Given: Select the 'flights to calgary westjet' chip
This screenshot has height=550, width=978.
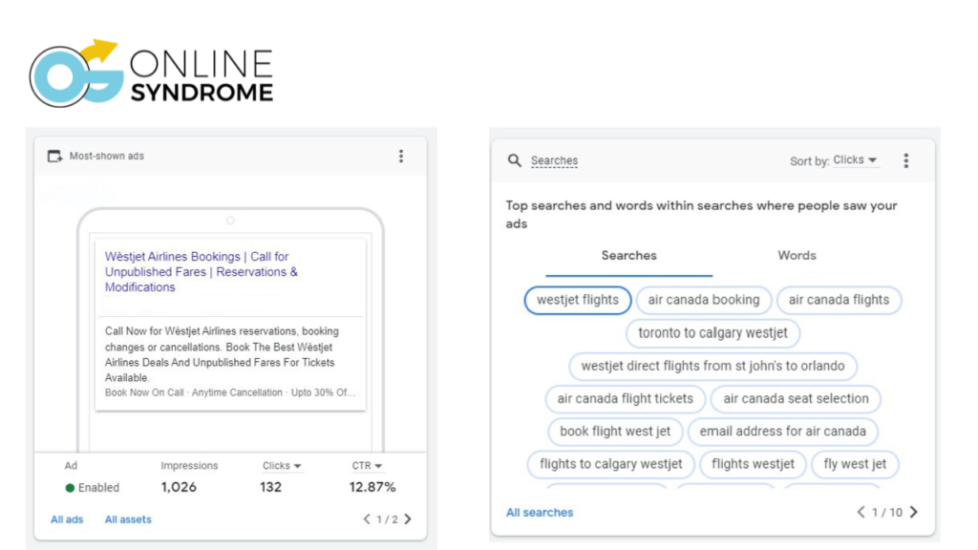Looking at the screenshot, I should (610, 464).
